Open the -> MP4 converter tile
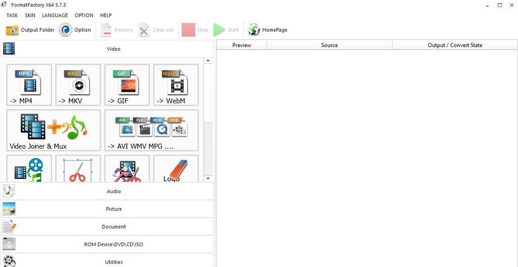Screen dimensions: 518x267 [29, 85]
